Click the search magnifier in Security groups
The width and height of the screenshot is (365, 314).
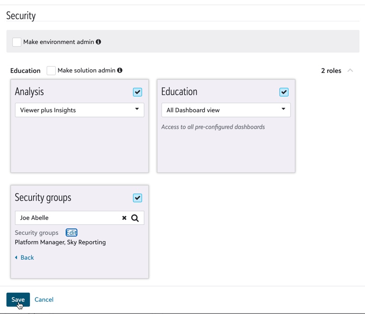tap(135, 218)
